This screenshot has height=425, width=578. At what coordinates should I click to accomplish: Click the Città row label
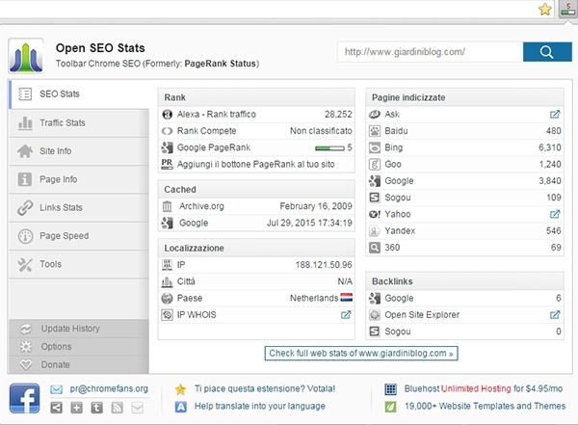pyautogui.click(x=186, y=281)
